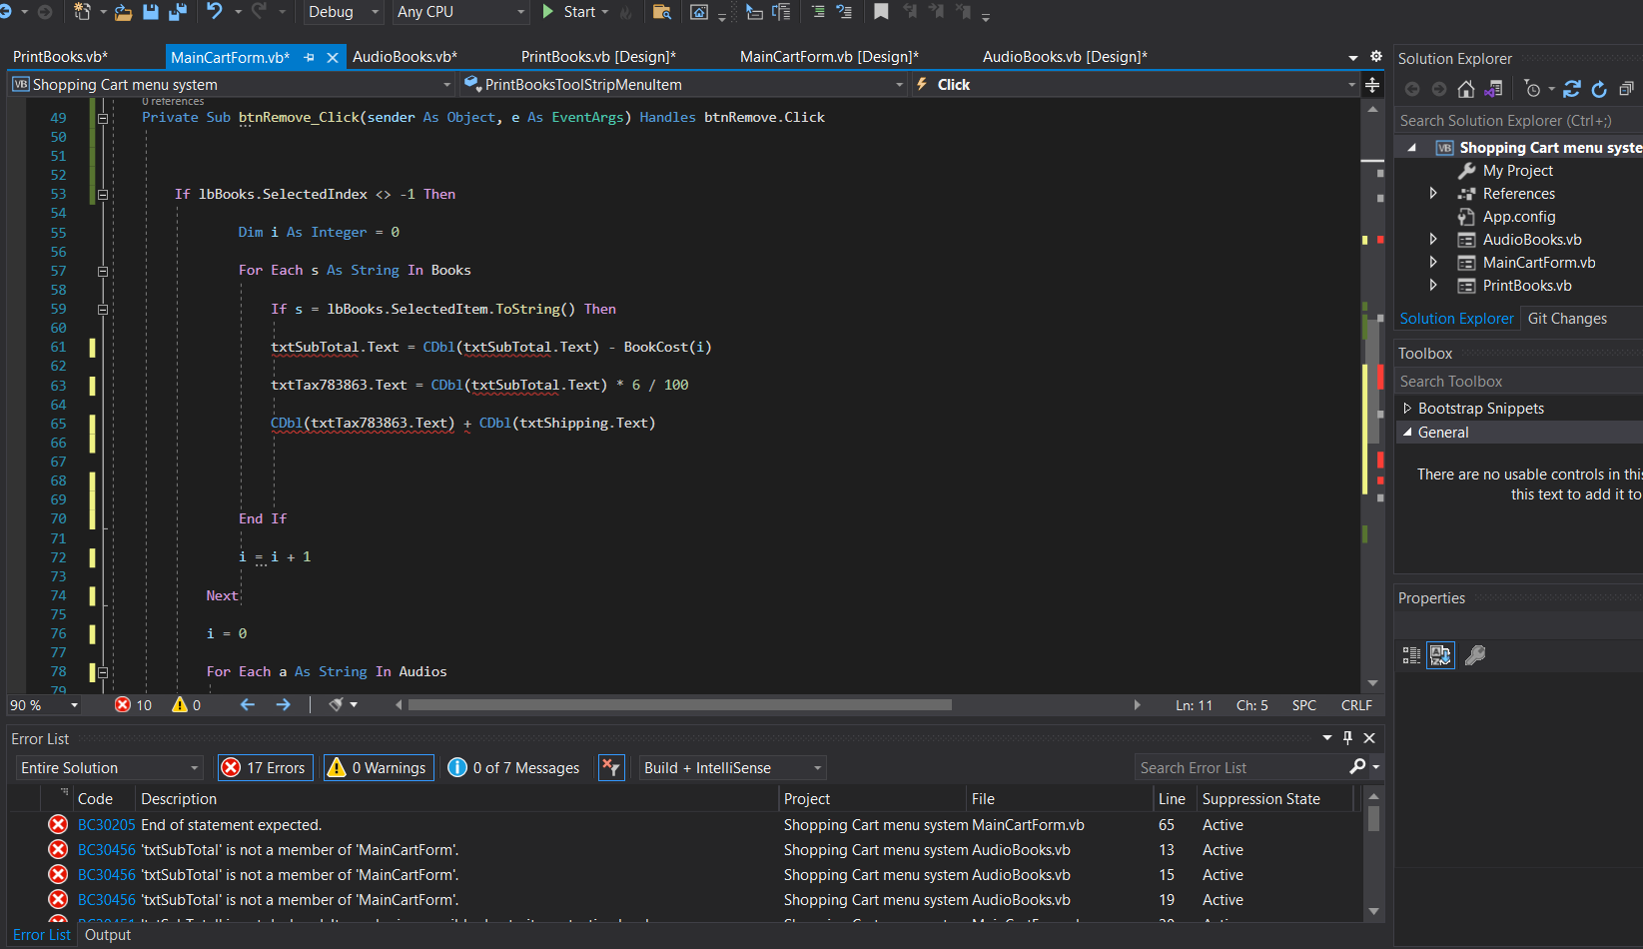Open Pending Changes Filter clock icon

(1534, 90)
